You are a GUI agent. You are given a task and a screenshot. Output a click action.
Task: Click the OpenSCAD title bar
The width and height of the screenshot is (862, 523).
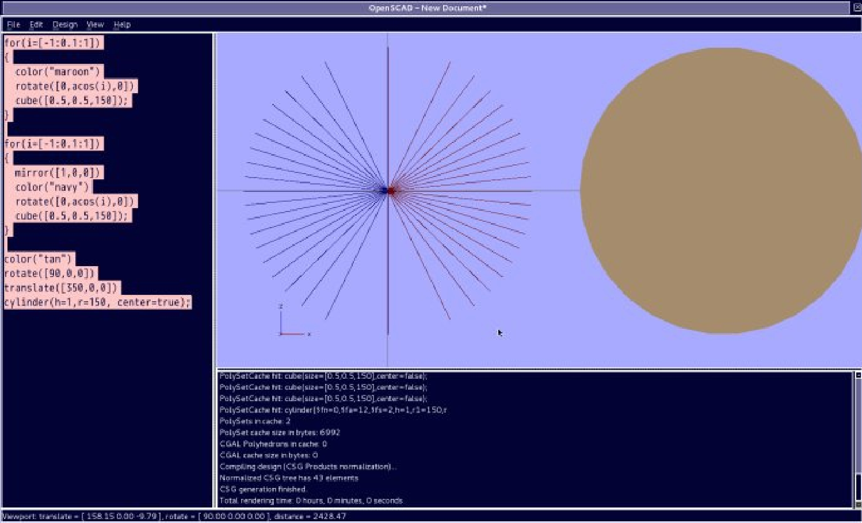427,8
